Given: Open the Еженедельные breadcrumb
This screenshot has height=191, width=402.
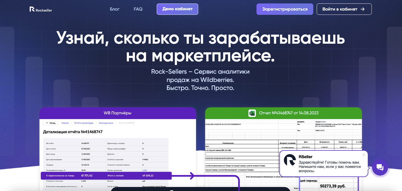Looking at the screenshot, I should point(106,123).
